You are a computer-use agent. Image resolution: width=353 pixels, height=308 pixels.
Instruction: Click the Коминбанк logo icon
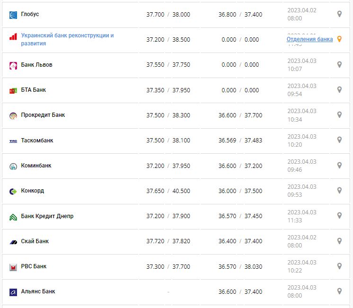coord(13,166)
